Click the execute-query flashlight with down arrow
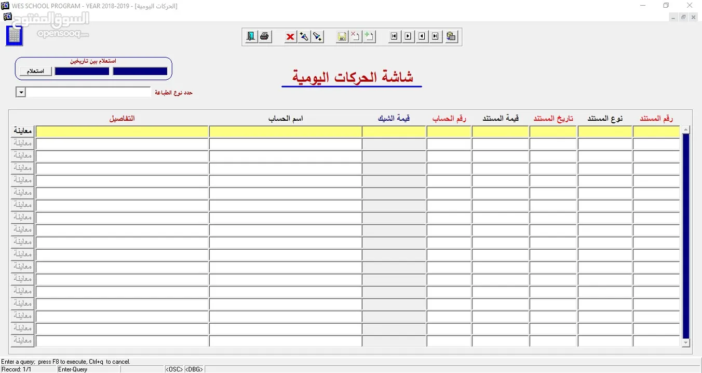The width and height of the screenshot is (702, 373). tap(317, 37)
